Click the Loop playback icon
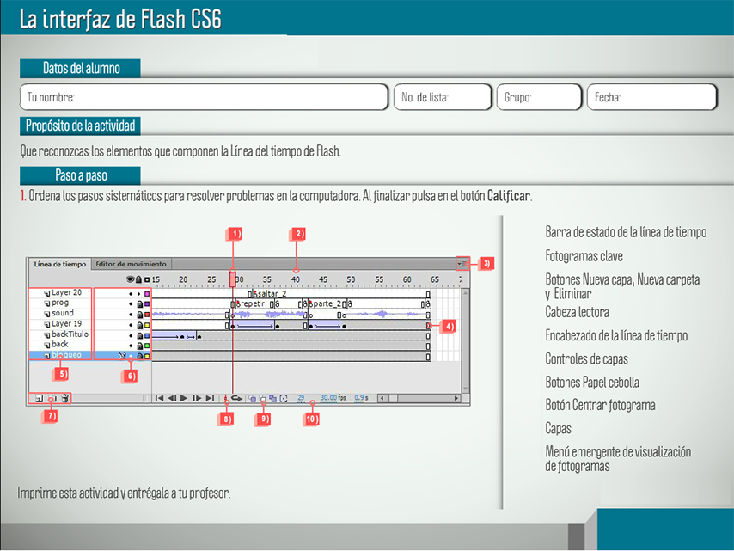The height and width of the screenshot is (551, 734). 235,399
